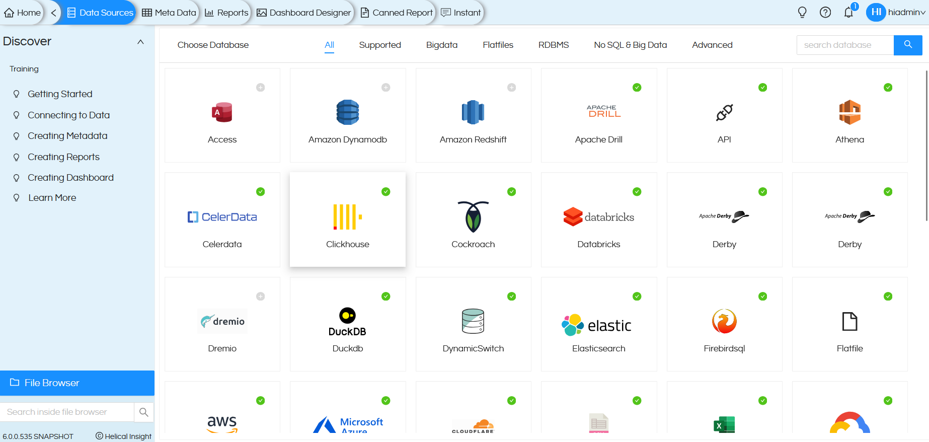929x442 pixels.
Task: Select the API plug icon
Action: point(724,112)
